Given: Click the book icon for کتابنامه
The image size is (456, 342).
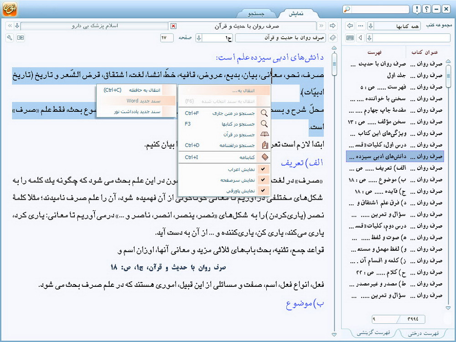Looking at the screenshot, I should tap(264, 157).
